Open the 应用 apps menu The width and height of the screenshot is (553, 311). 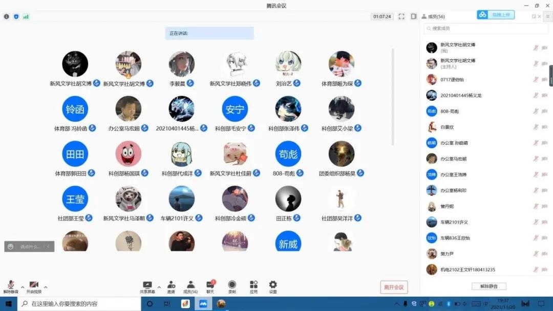[253, 286]
